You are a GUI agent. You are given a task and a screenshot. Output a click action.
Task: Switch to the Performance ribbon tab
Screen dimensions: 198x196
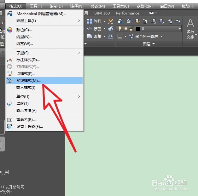click(x=128, y=13)
